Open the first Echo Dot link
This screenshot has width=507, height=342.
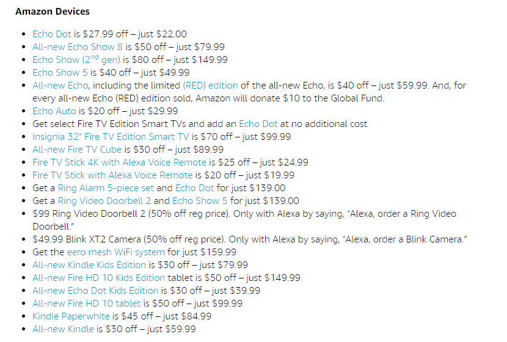point(52,34)
